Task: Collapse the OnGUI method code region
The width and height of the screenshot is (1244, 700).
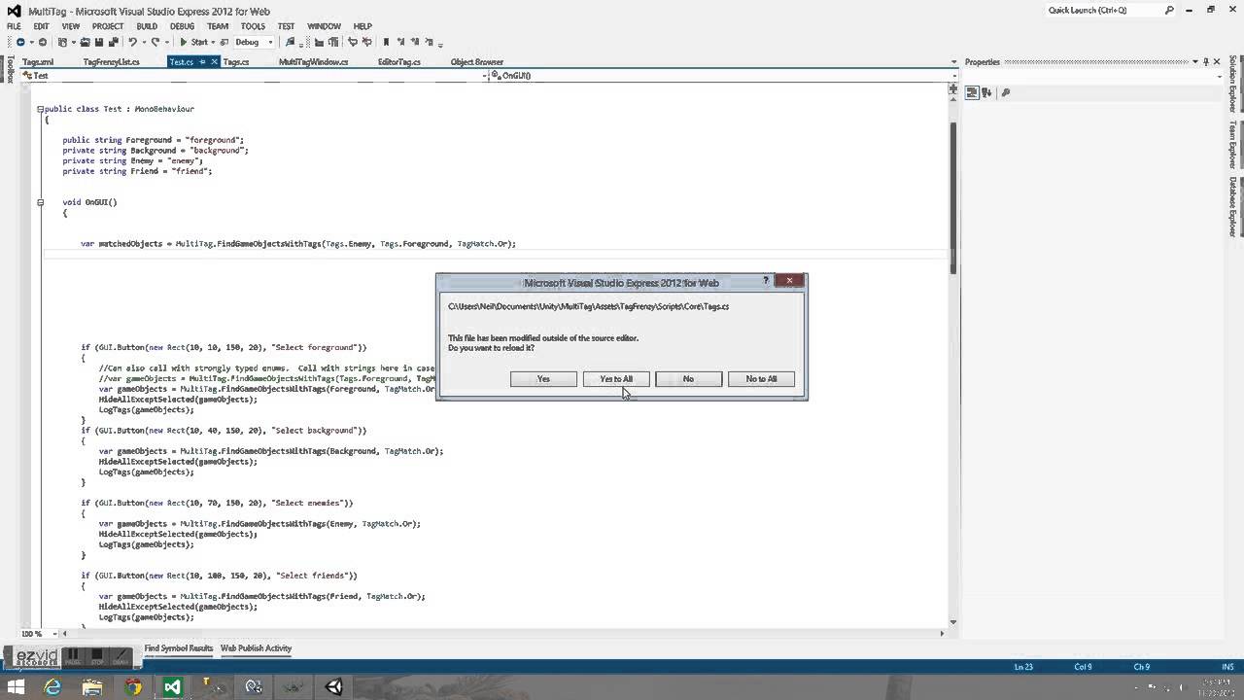Action: (x=40, y=202)
